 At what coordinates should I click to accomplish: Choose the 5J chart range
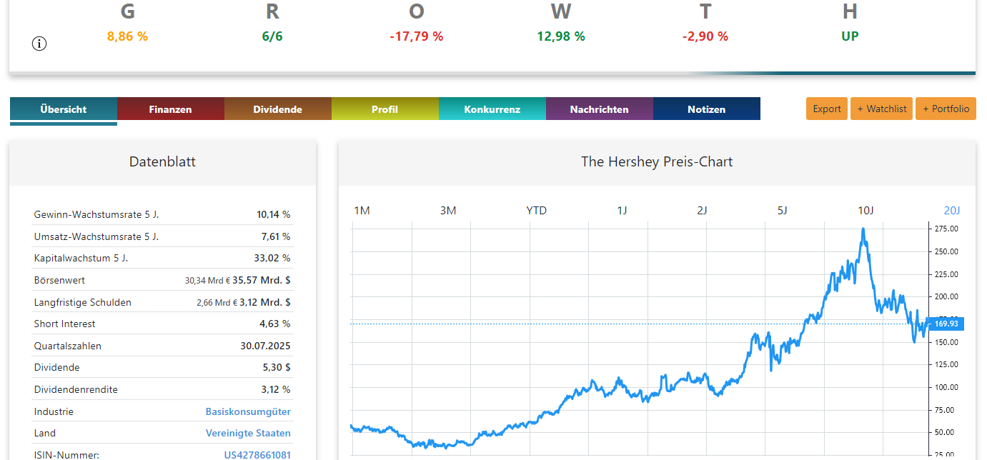(782, 210)
